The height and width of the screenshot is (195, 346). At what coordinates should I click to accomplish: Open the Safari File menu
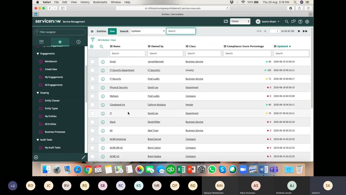56,2
